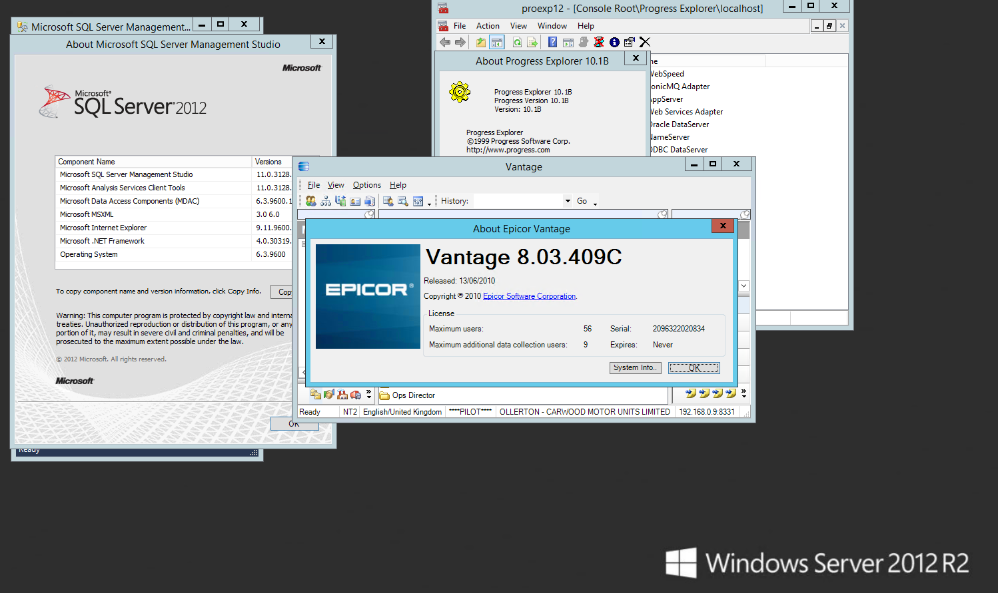Open the View menu in Vantage
The width and height of the screenshot is (998, 593).
336,185
